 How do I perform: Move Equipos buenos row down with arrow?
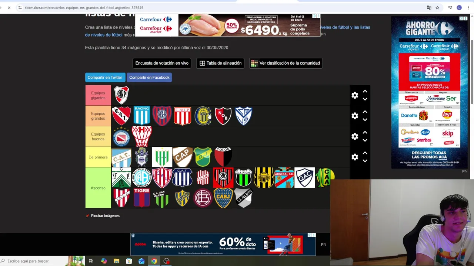365,140
